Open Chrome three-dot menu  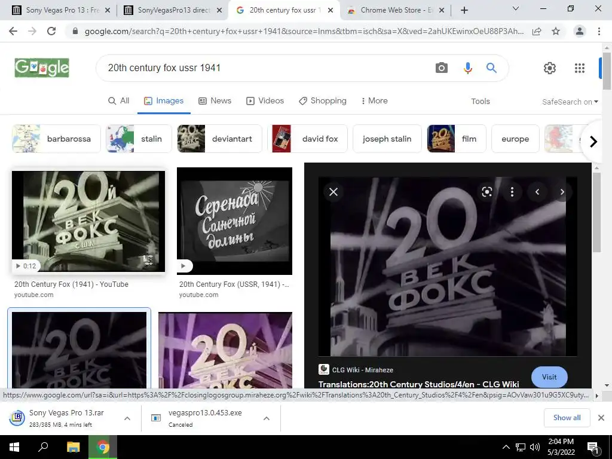coord(599,31)
